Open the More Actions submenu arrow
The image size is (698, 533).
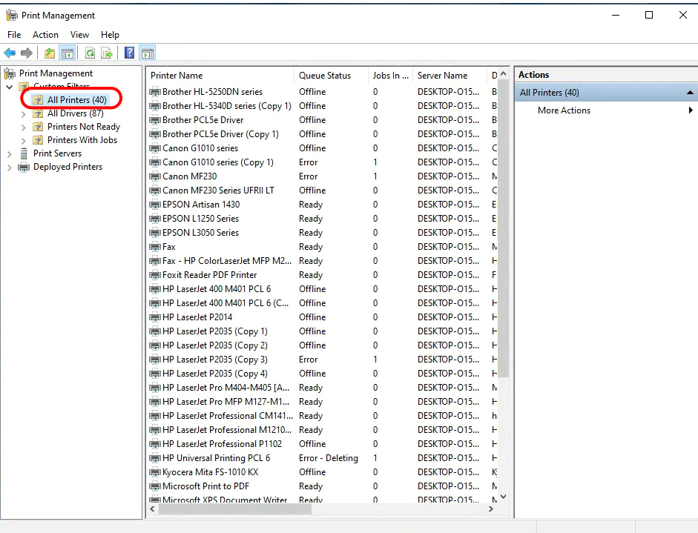(691, 110)
